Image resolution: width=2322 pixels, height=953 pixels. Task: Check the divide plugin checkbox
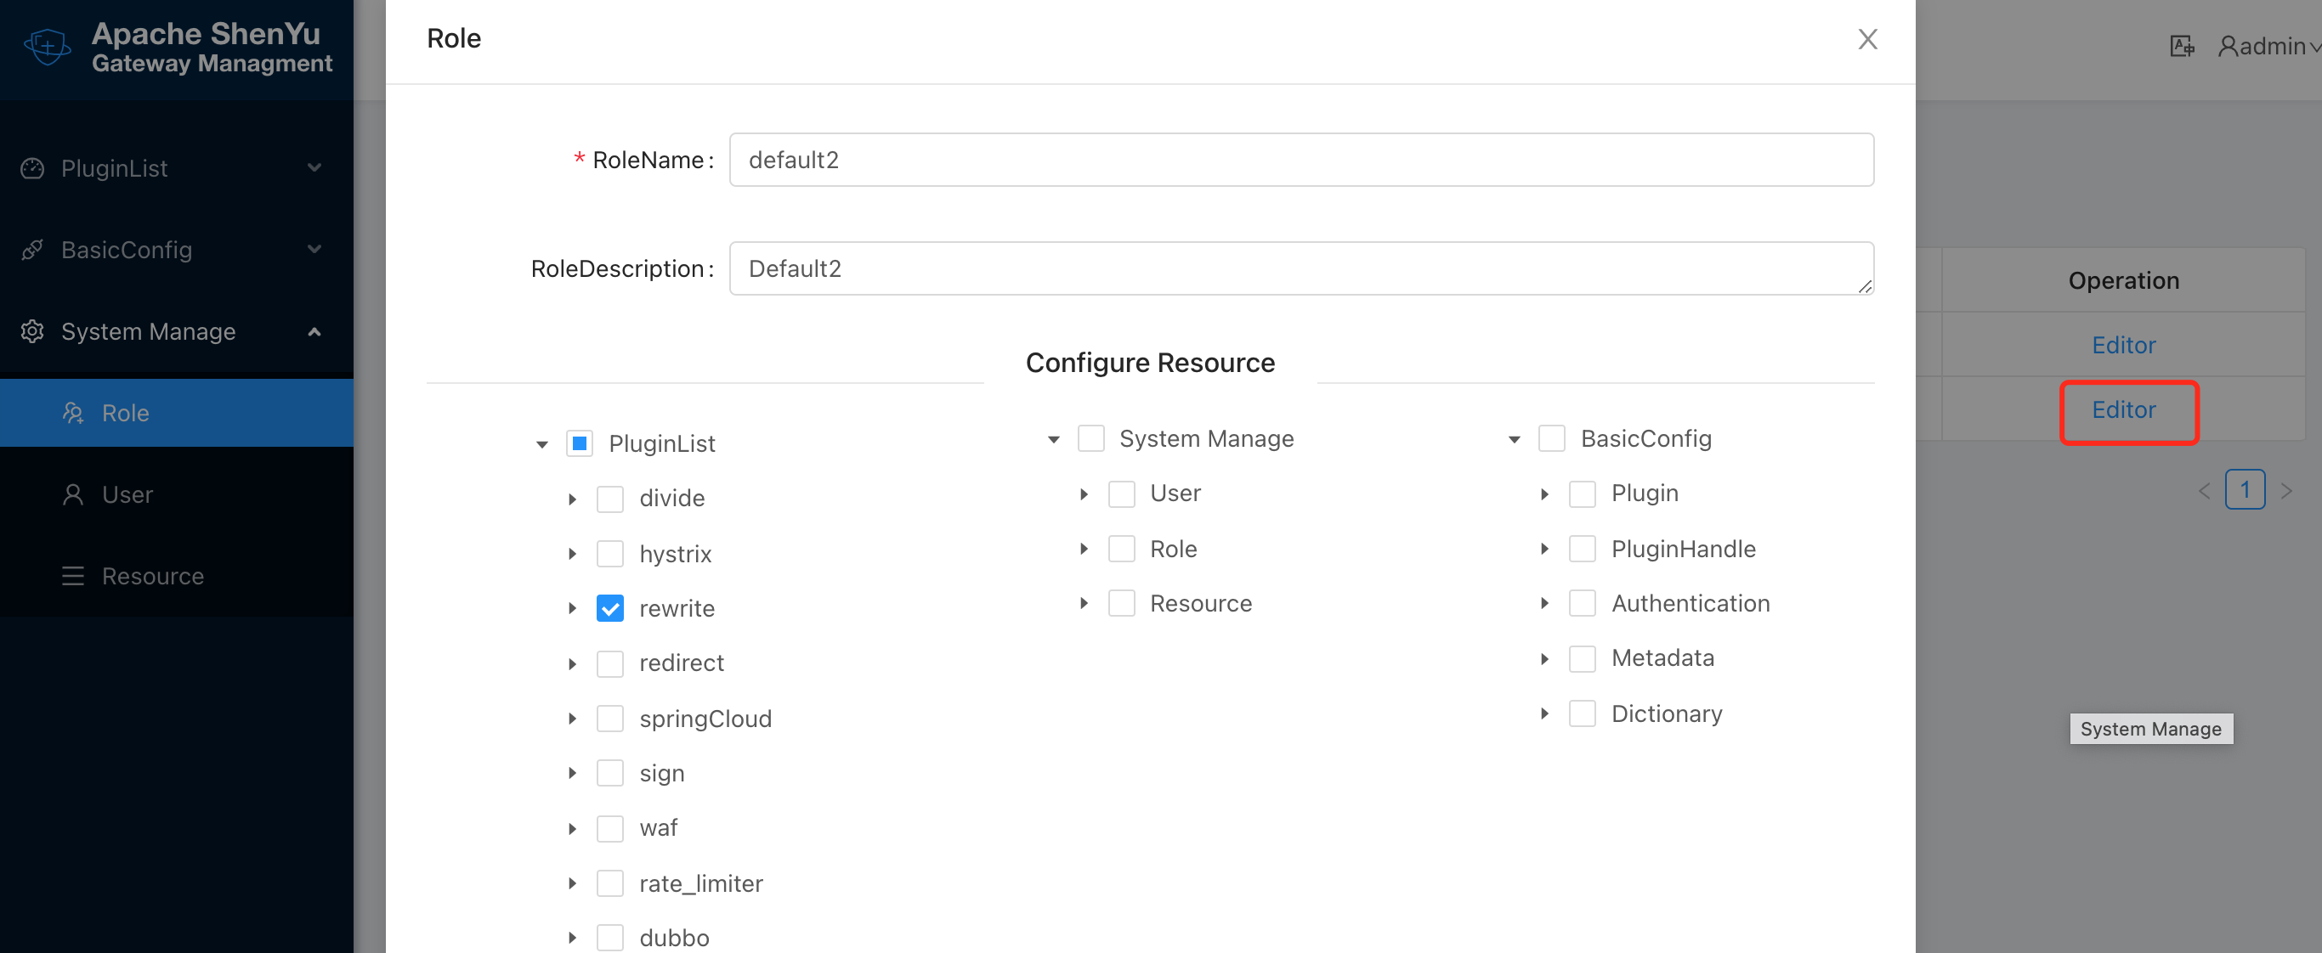click(610, 499)
